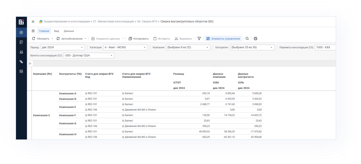Open the chart analytics sidebar section

click(x=21, y=52)
